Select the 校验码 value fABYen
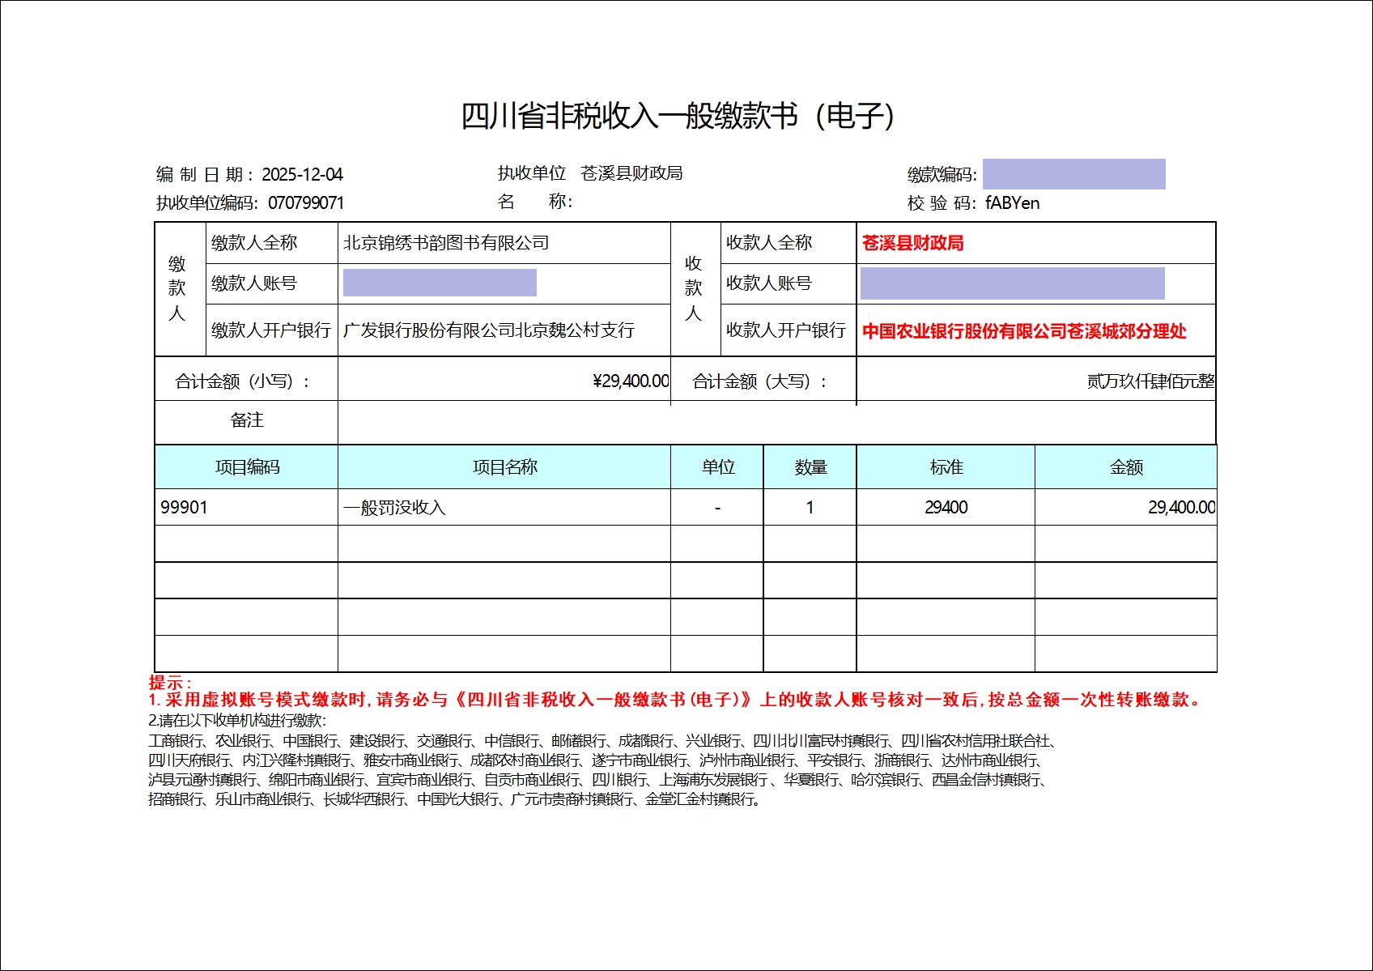The width and height of the screenshot is (1373, 971). click(x=1012, y=203)
